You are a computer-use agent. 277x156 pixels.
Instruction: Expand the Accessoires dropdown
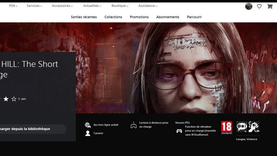click(62, 6)
